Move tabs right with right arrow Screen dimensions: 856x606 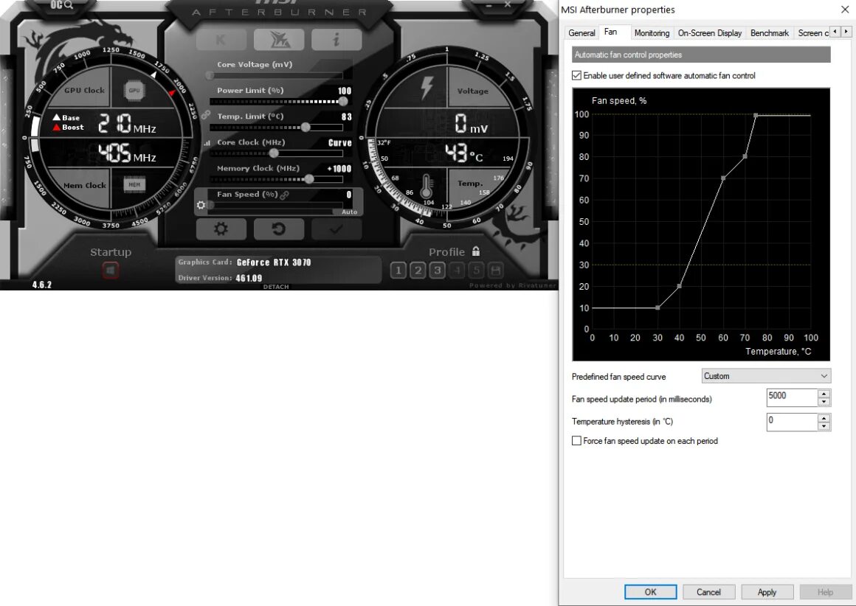846,32
